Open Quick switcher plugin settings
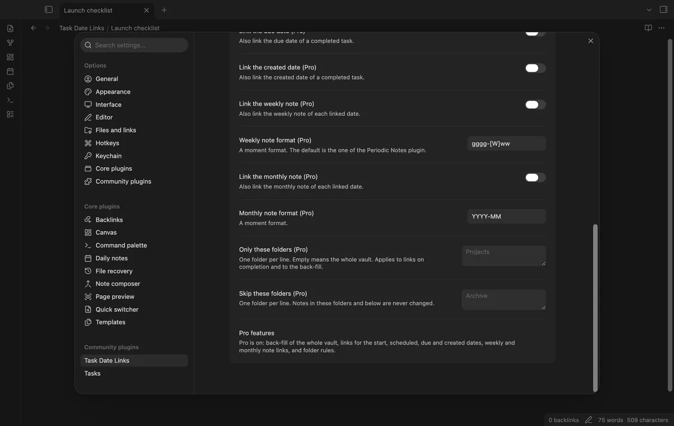The image size is (674, 426). click(x=134, y=309)
